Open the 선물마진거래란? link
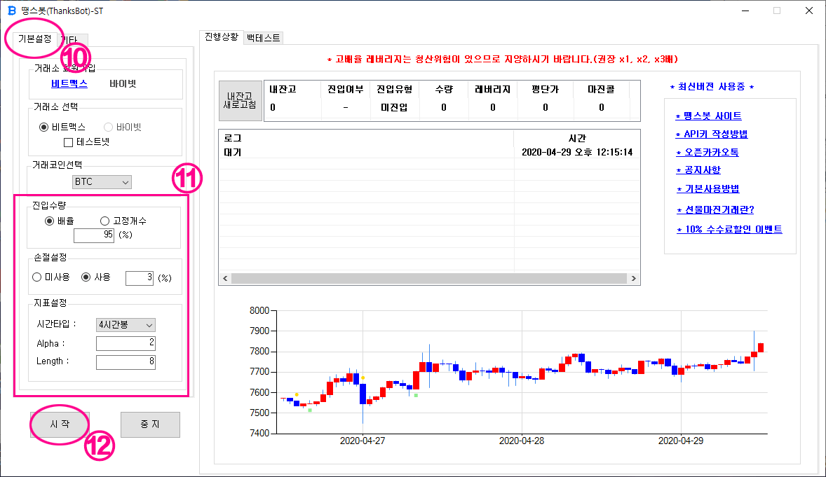Image resolution: width=826 pixels, height=477 pixels. tap(715, 210)
